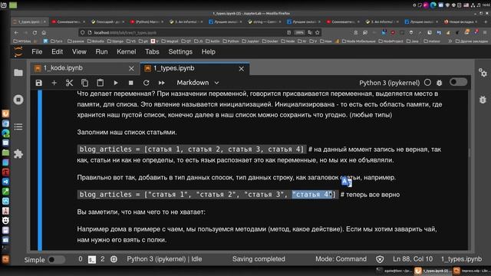Open the Extension Manager puzzle icon
Image resolution: width=491 pixels, height=276 pixels.
coord(18,154)
